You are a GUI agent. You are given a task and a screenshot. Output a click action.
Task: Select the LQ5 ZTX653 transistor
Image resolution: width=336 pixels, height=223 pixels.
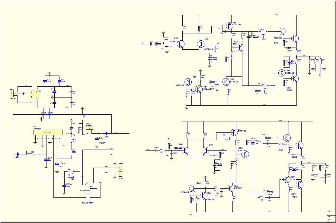(226, 82)
